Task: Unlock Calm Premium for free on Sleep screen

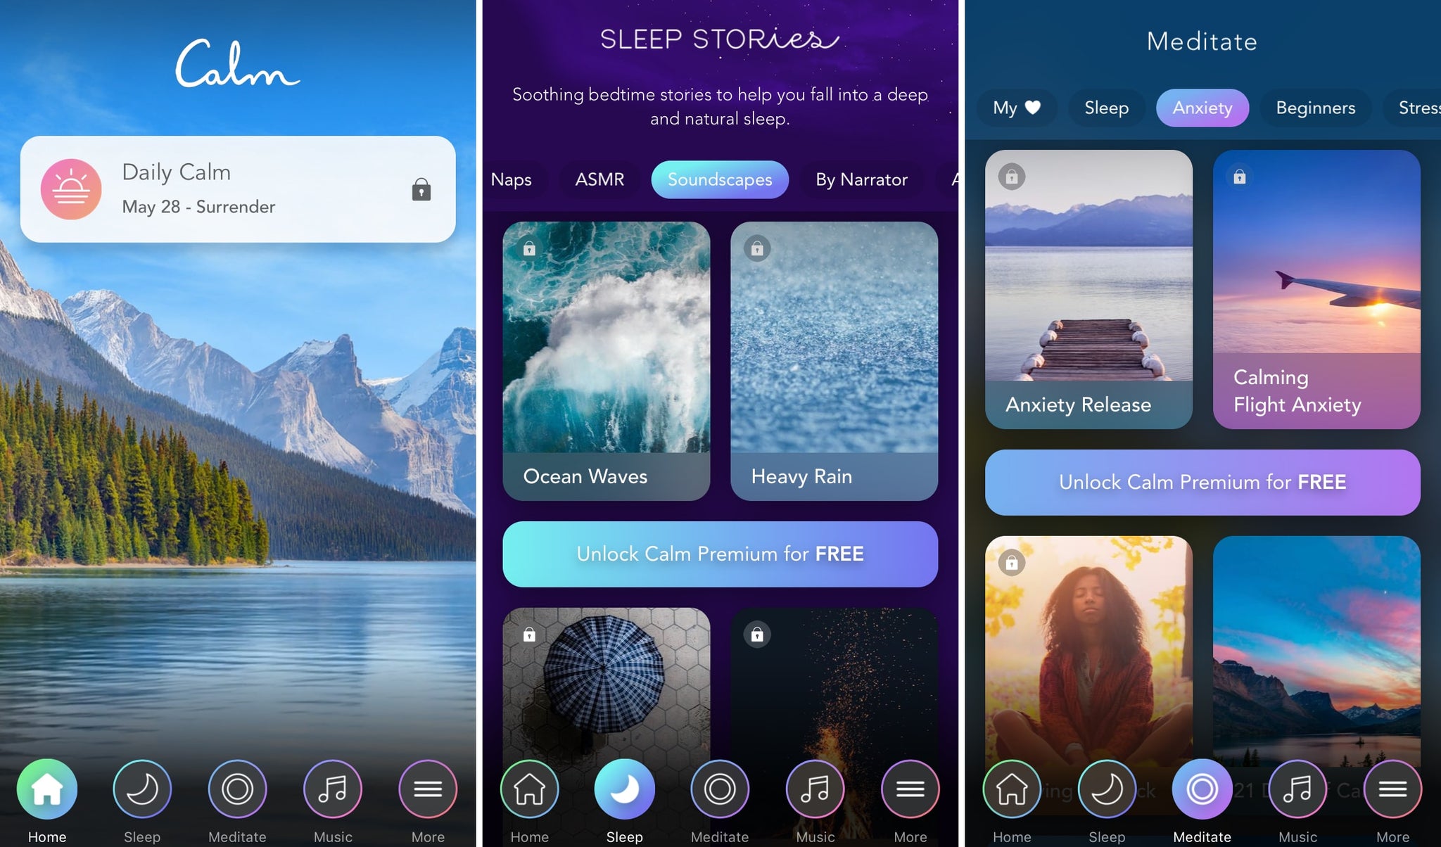Action: (720, 554)
